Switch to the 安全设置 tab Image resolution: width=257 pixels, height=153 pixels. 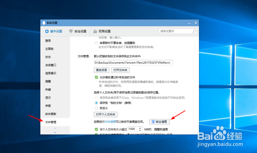point(78,31)
